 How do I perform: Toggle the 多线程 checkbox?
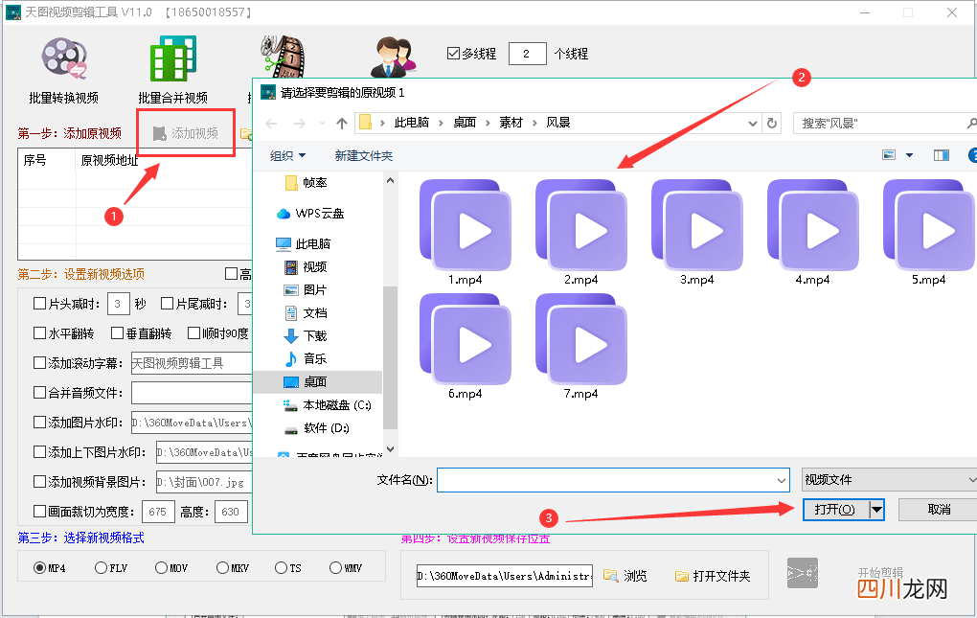coord(454,54)
